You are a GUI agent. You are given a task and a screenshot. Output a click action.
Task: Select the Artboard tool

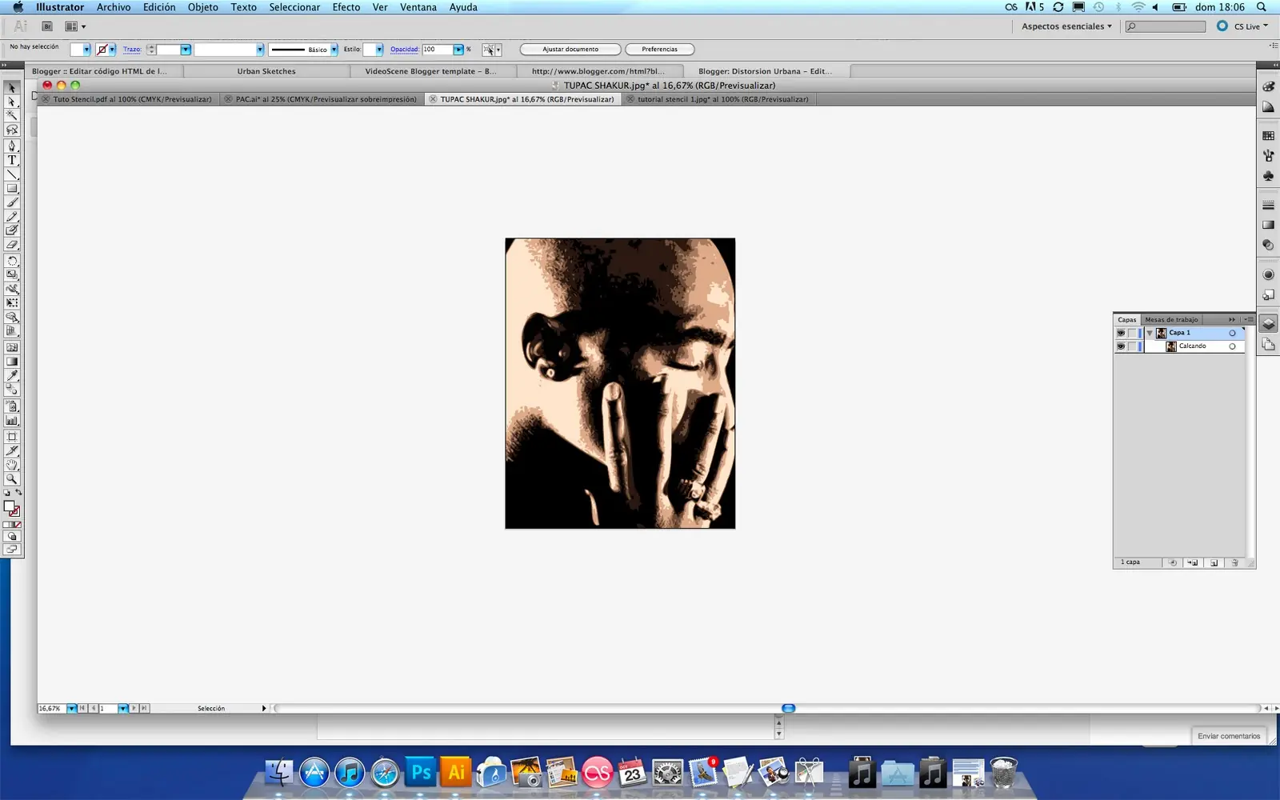(12, 437)
